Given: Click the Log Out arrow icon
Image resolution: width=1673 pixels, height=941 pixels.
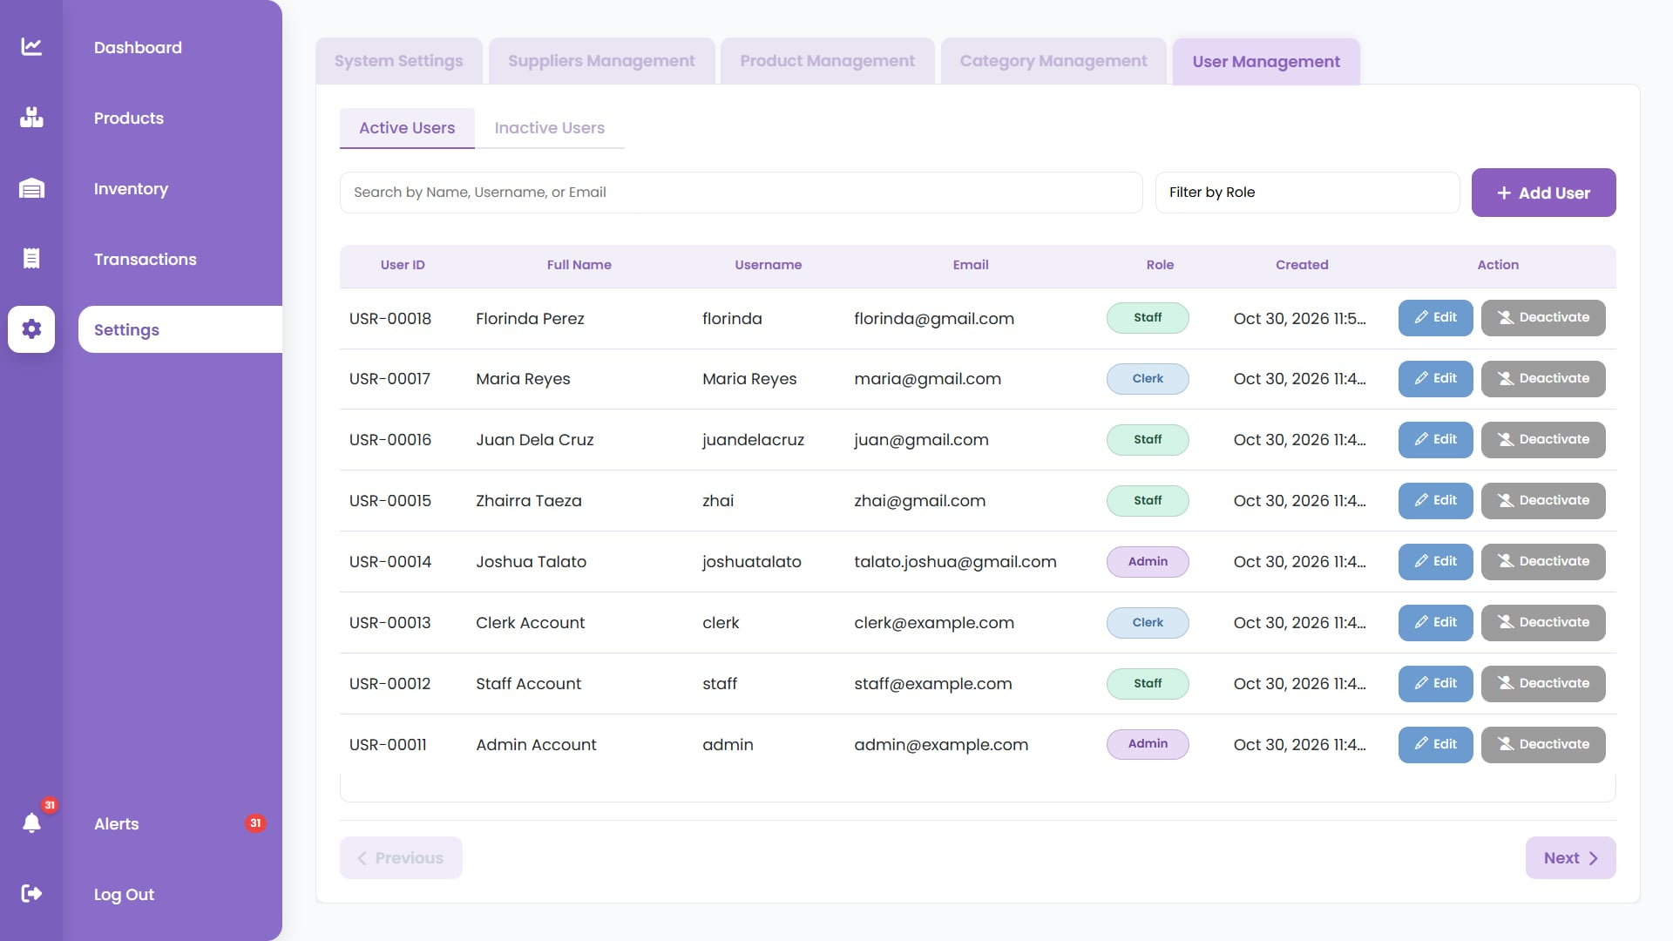Looking at the screenshot, I should point(31,894).
